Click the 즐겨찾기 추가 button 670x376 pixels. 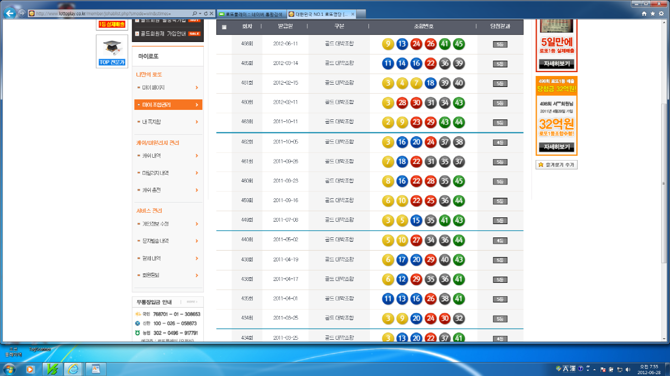[557, 165]
